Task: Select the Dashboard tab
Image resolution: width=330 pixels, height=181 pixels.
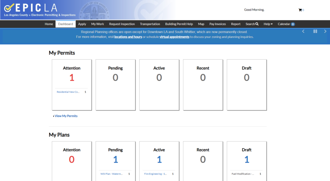Action: [65, 24]
